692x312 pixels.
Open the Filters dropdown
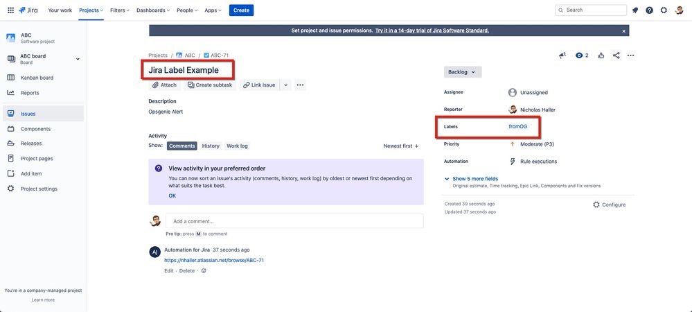point(120,10)
